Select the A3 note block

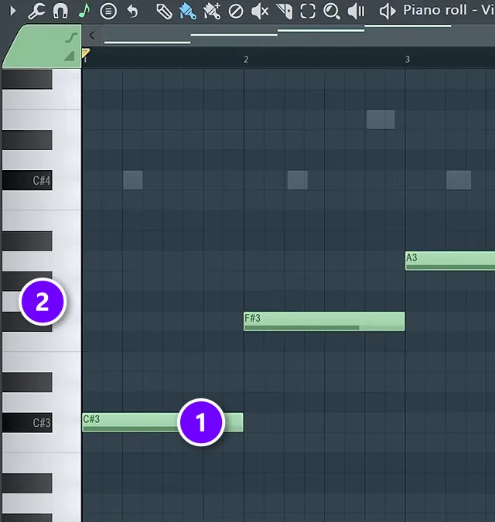(x=450, y=261)
